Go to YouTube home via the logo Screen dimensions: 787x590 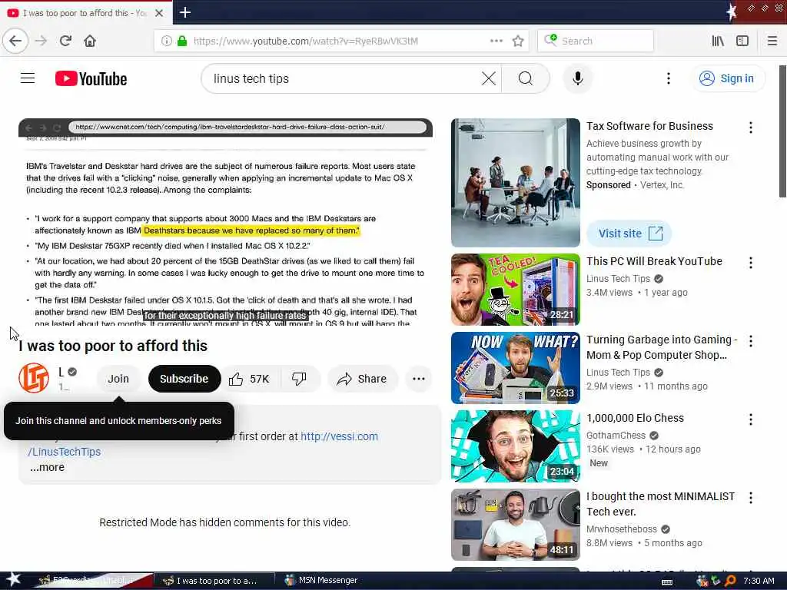(91, 79)
